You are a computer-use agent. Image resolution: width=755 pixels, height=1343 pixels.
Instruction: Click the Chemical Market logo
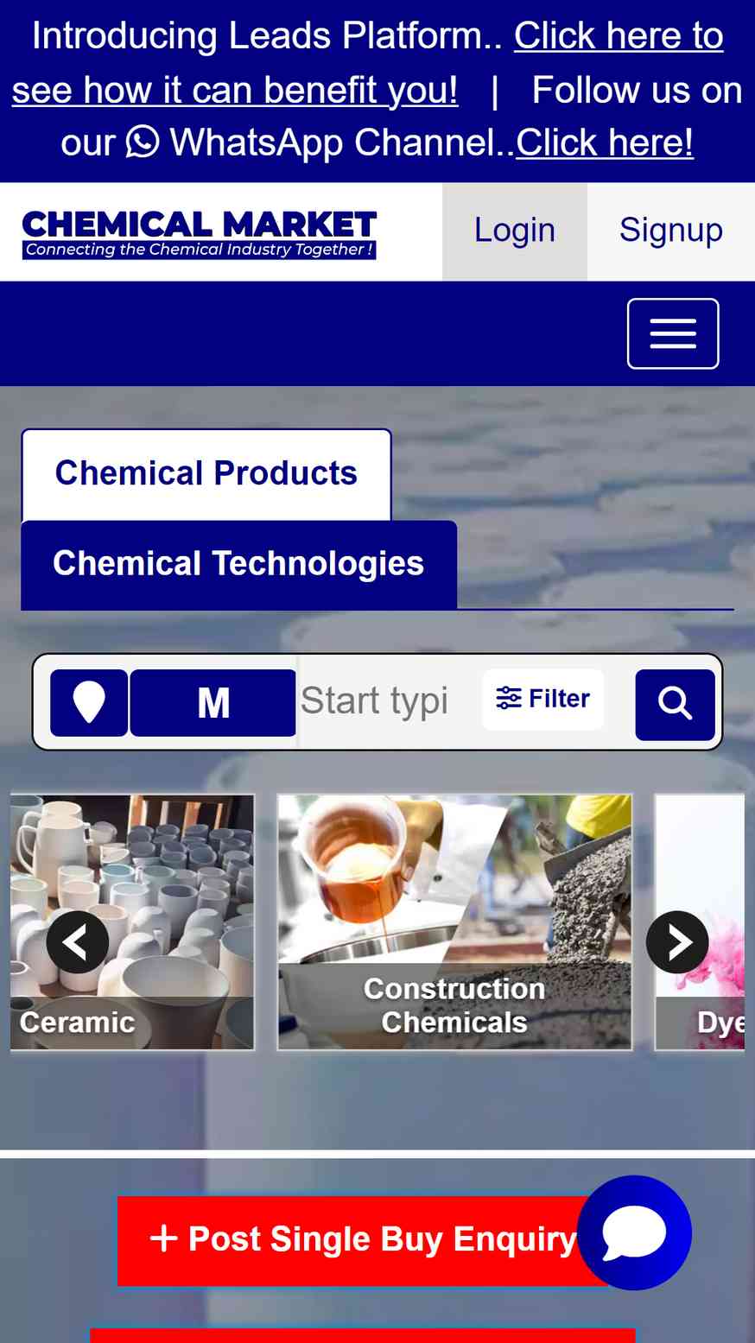point(200,233)
